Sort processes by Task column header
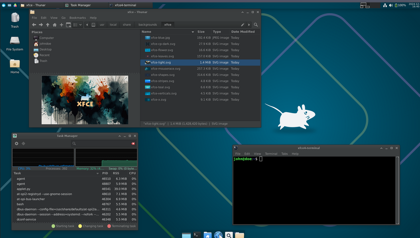Image resolution: width=420 pixels, height=238 pixels. point(56,173)
